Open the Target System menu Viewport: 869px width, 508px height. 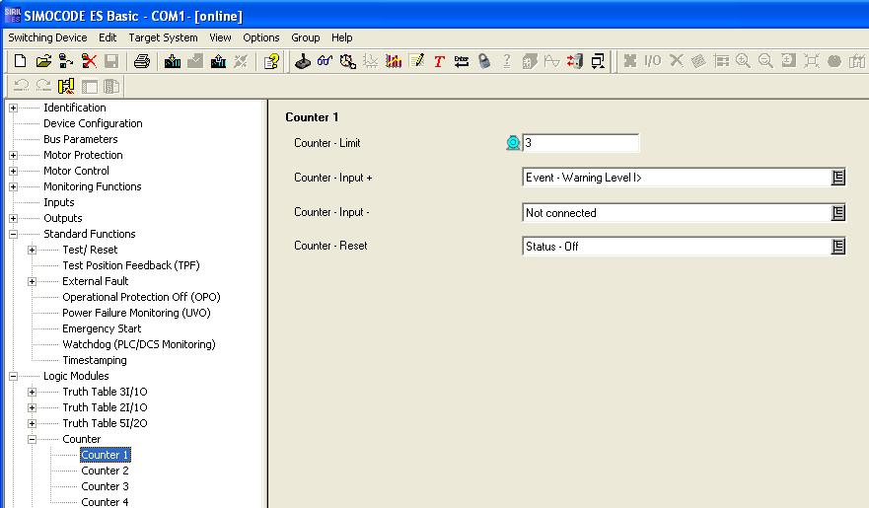(x=163, y=37)
